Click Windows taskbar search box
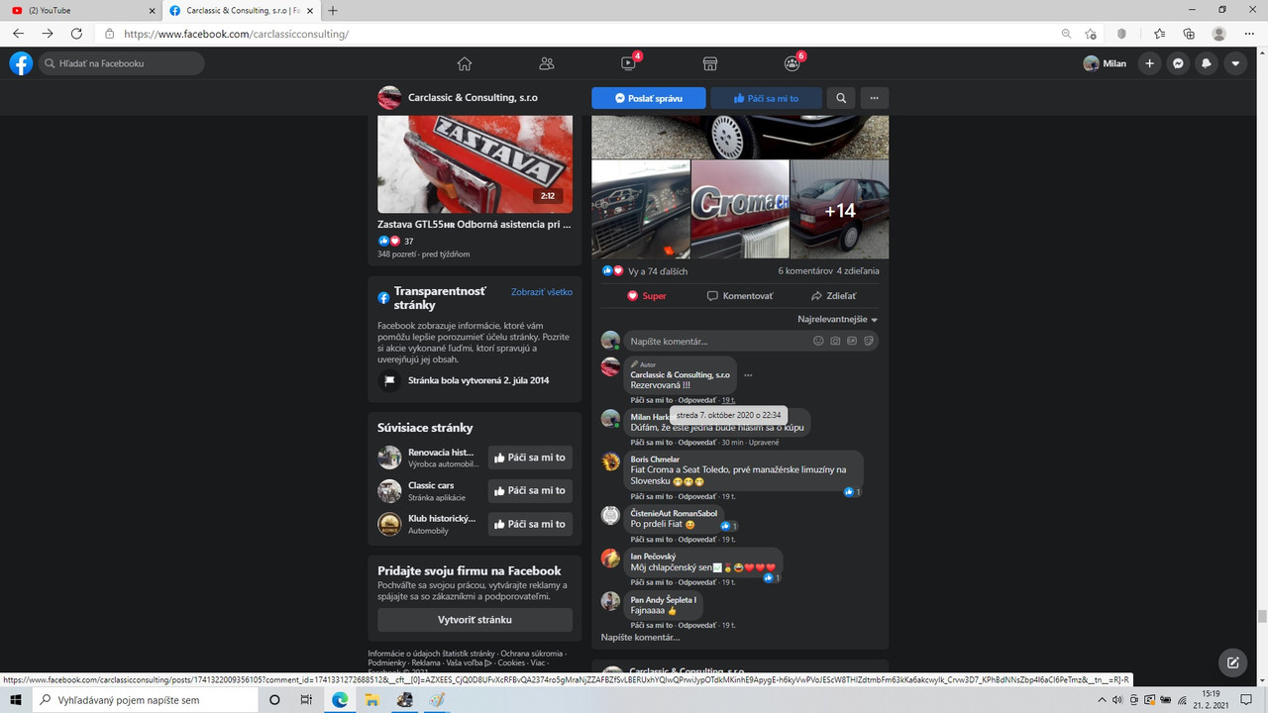1268x713 pixels. click(x=145, y=700)
